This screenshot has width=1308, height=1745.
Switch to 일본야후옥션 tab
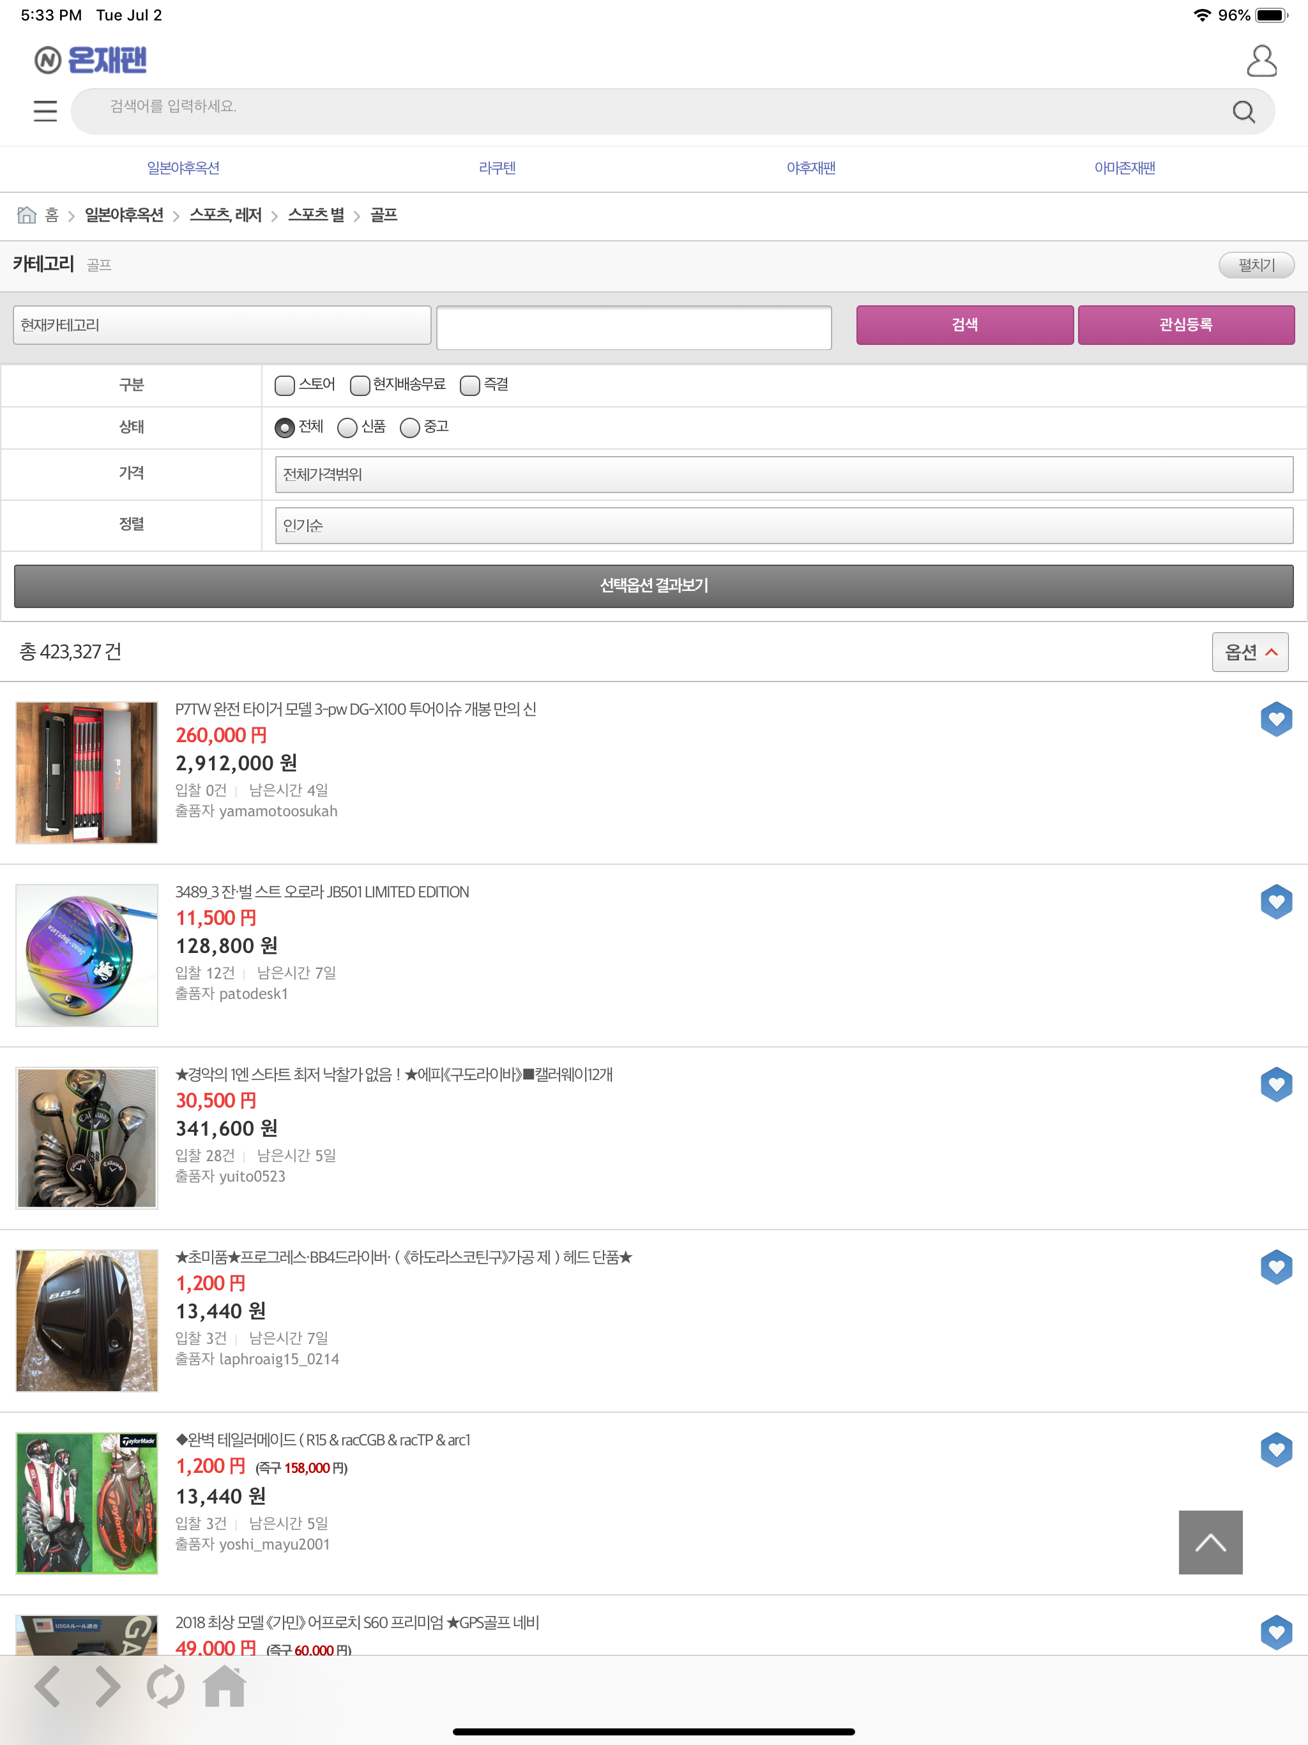coord(183,168)
